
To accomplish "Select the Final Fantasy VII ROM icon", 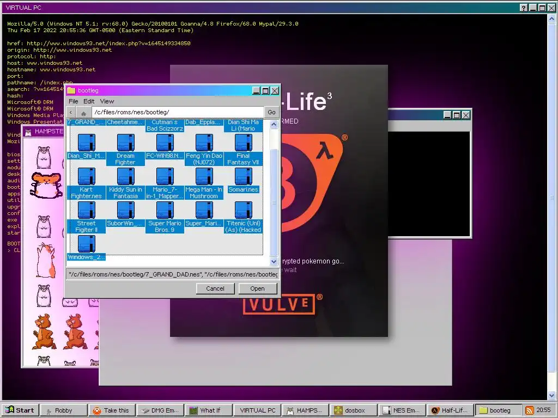I will (x=244, y=143).
